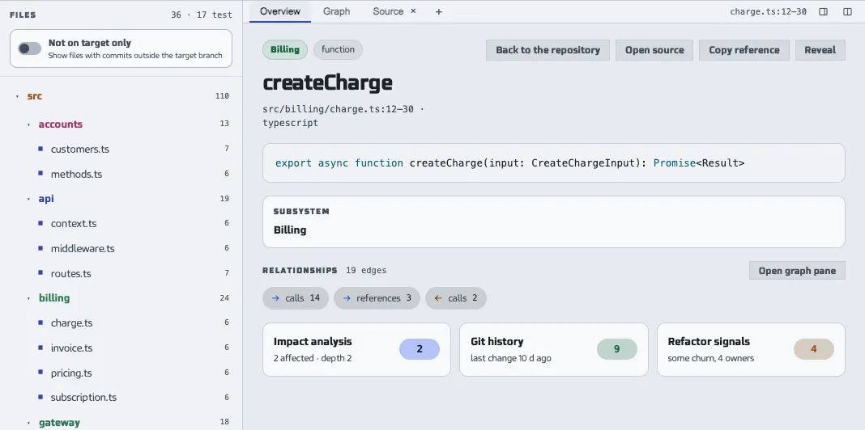865x430 pixels.
Task: Open routes.ts file
Action: coord(71,274)
